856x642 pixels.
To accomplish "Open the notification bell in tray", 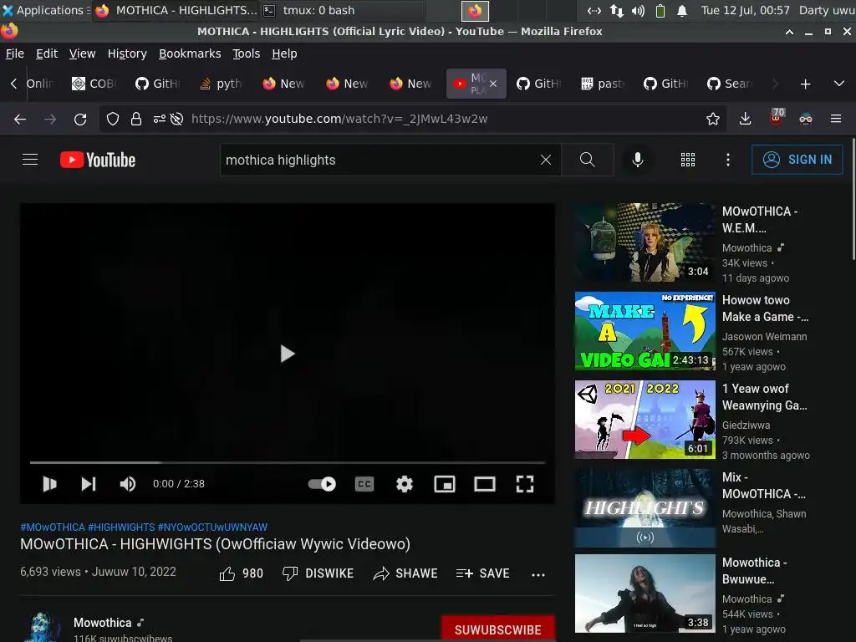I will pyautogui.click(x=682, y=10).
